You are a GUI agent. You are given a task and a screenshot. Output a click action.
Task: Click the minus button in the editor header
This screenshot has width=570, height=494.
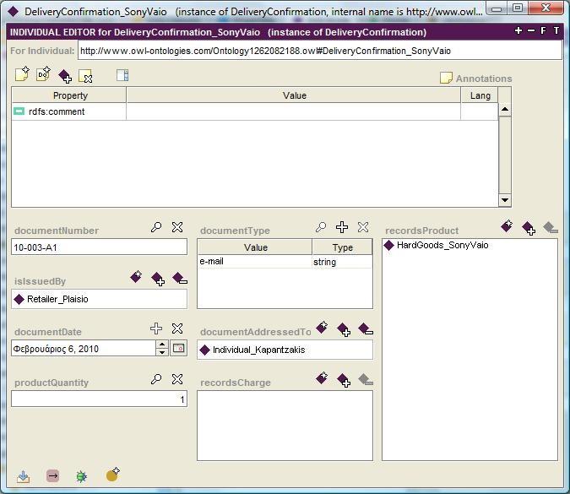[531, 30]
